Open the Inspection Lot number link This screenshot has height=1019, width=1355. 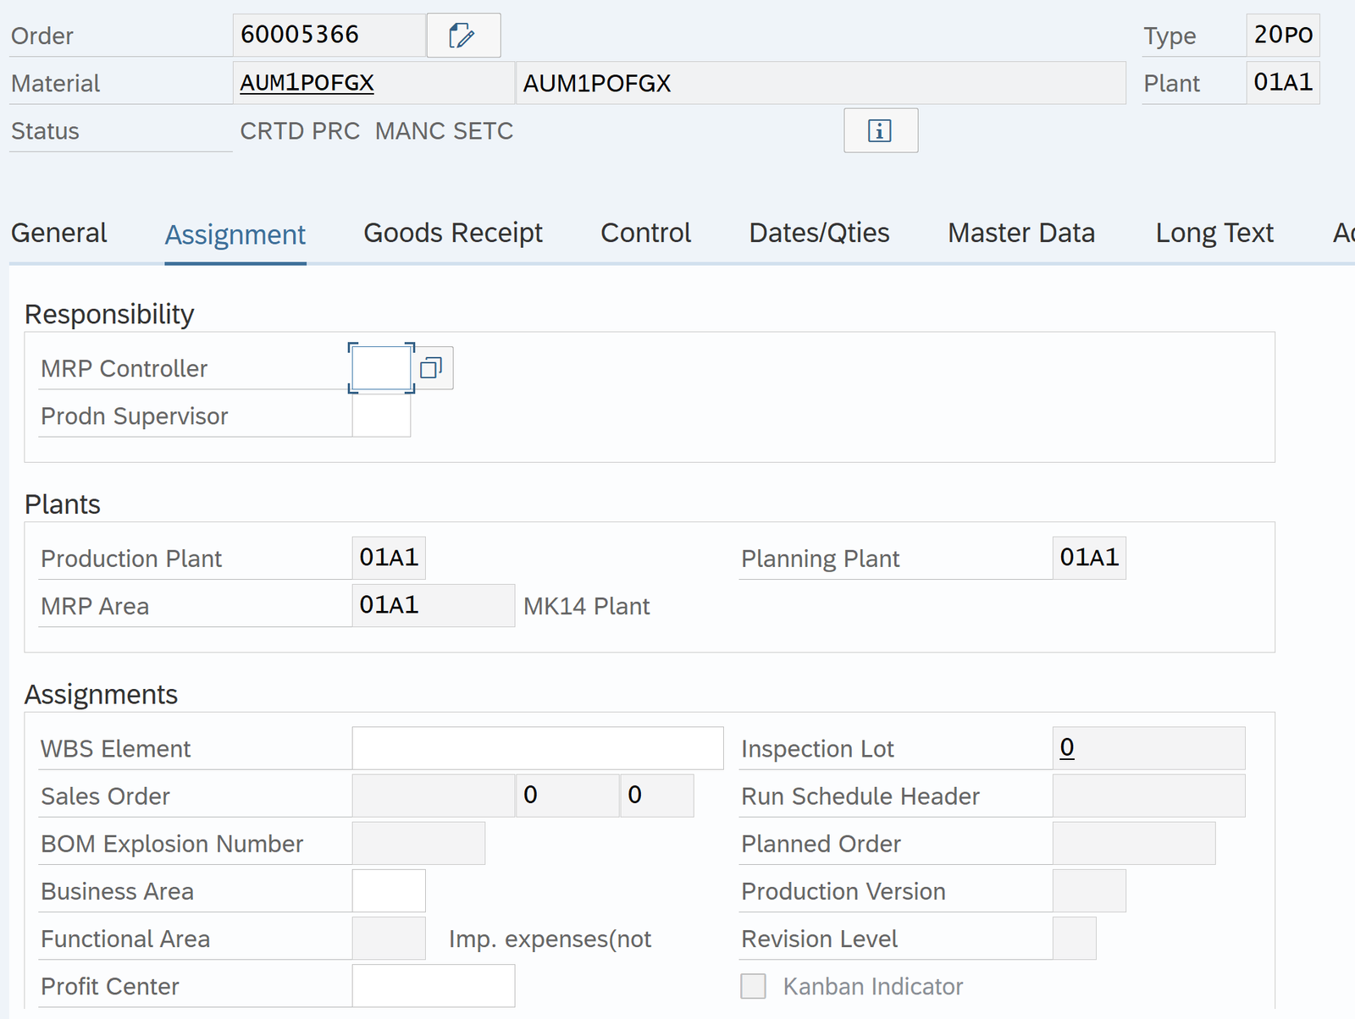coord(1067,747)
